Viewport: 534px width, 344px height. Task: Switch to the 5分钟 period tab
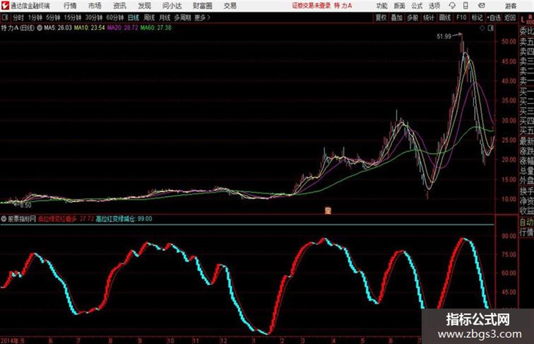pyautogui.click(x=53, y=18)
